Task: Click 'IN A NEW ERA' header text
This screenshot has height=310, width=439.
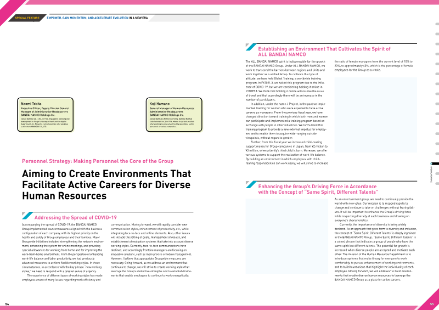Action: point(138,18)
